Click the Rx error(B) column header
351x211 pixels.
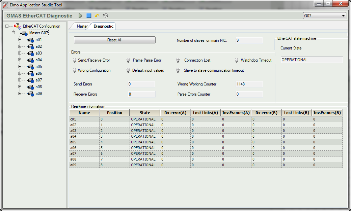pyautogui.click(x=266, y=113)
